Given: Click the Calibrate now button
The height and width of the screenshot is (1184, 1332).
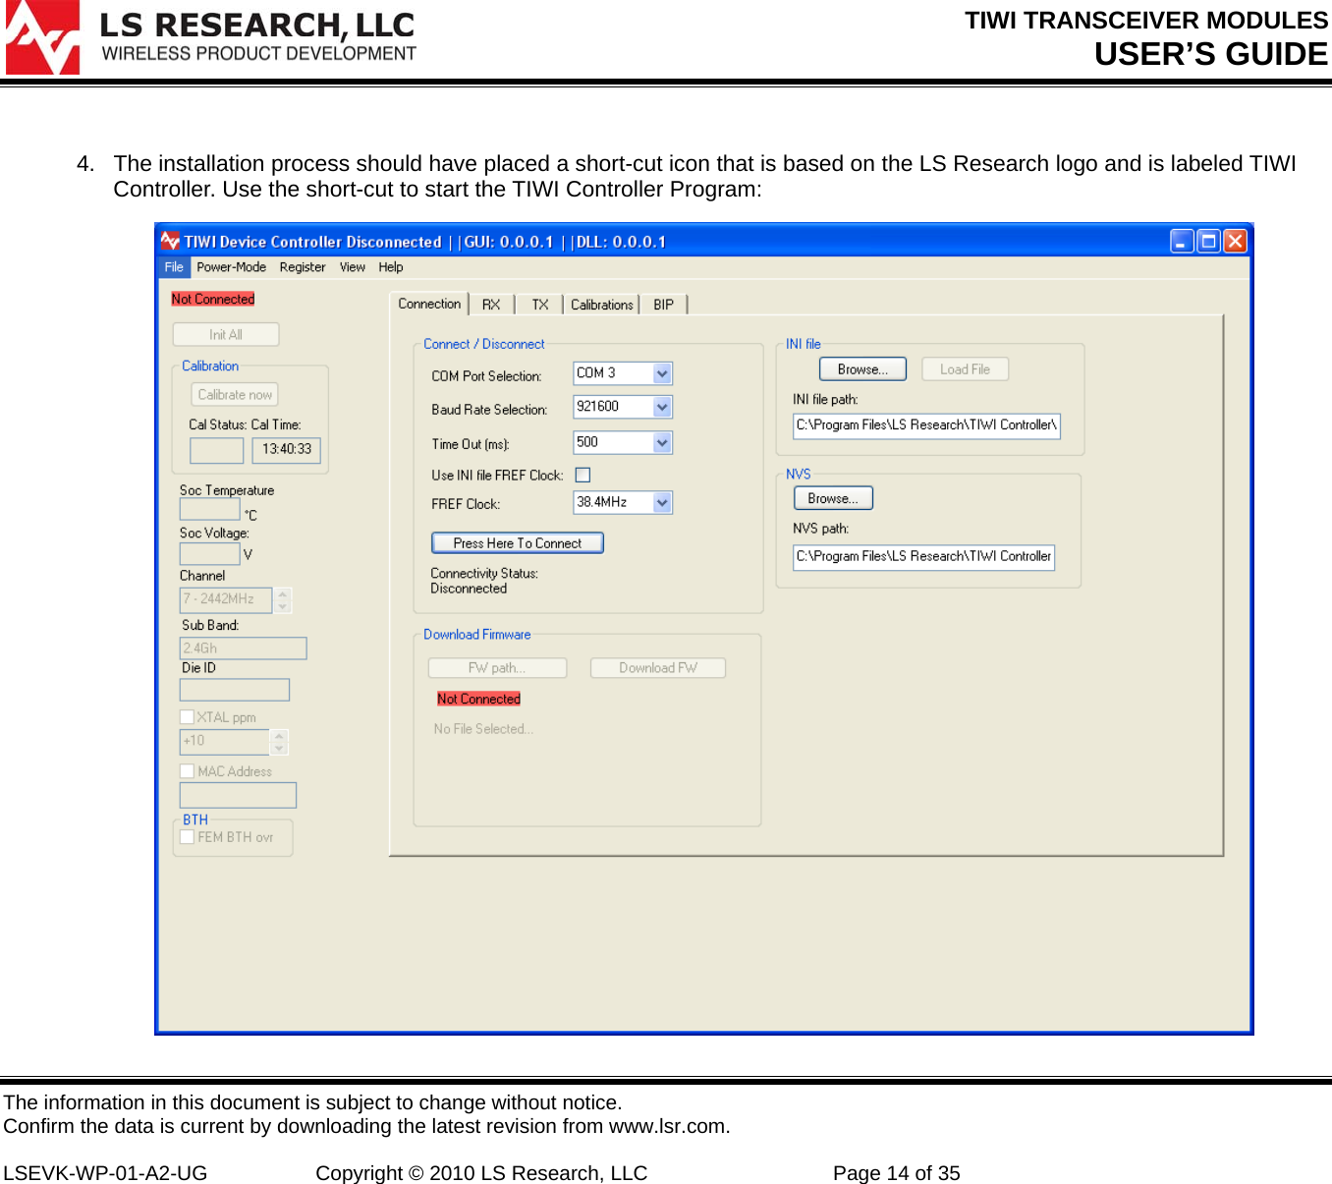Looking at the screenshot, I should pos(235,395).
